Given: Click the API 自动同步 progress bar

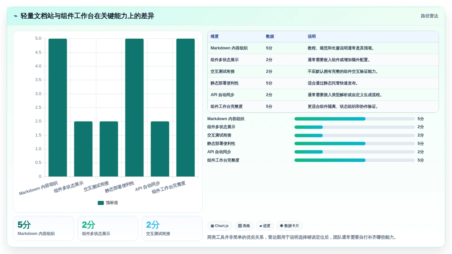Looking at the screenshot, I should [x=355, y=152].
